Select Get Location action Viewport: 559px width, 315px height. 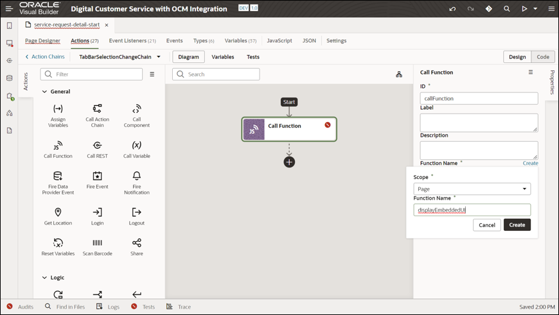click(58, 216)
